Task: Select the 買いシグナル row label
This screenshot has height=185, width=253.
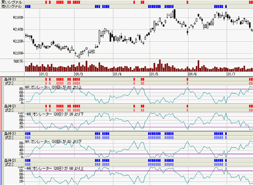Action: click(12, 2)
